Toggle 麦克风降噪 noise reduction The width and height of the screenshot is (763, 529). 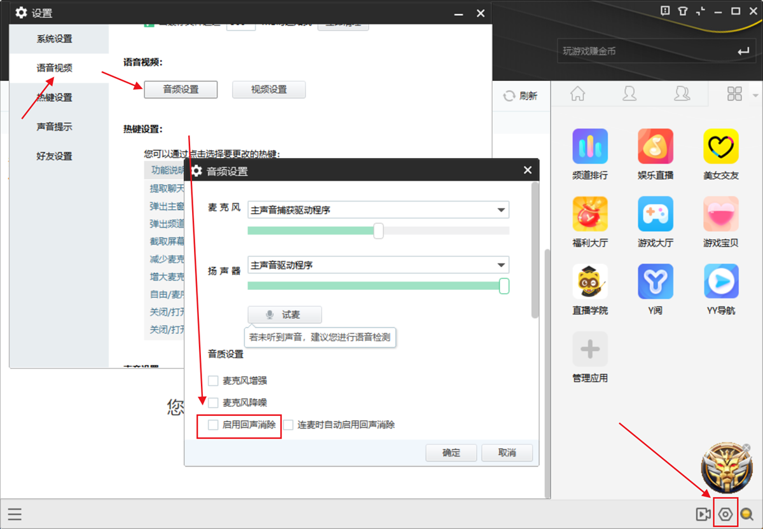(213, 402)
